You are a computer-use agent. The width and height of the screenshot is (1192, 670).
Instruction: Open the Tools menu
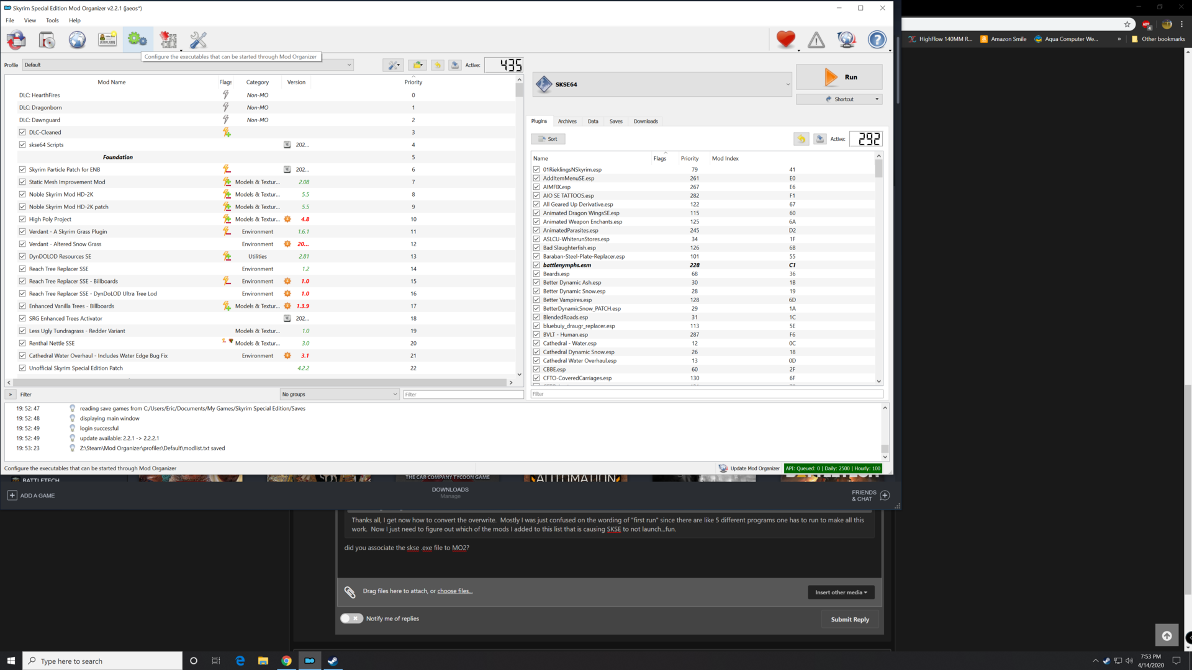point(52,20)
